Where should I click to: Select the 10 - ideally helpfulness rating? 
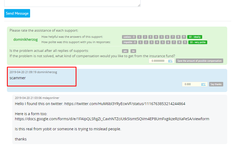tap(194, 37)
